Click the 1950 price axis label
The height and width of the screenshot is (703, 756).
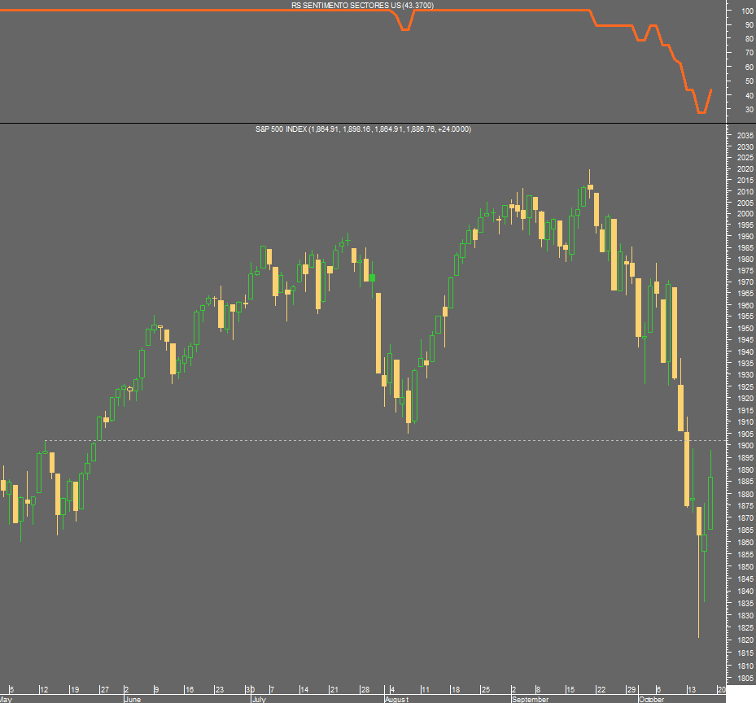coord(745,328)
